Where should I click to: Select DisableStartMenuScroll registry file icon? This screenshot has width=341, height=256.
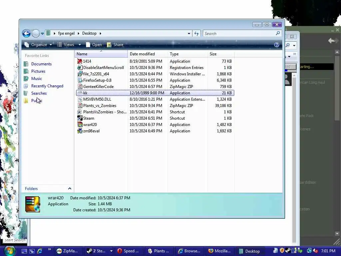click(x=80, y=68)
